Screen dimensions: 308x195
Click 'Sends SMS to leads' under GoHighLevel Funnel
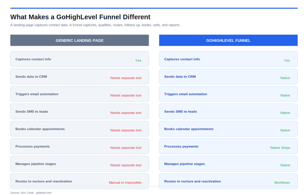point(180,112)
